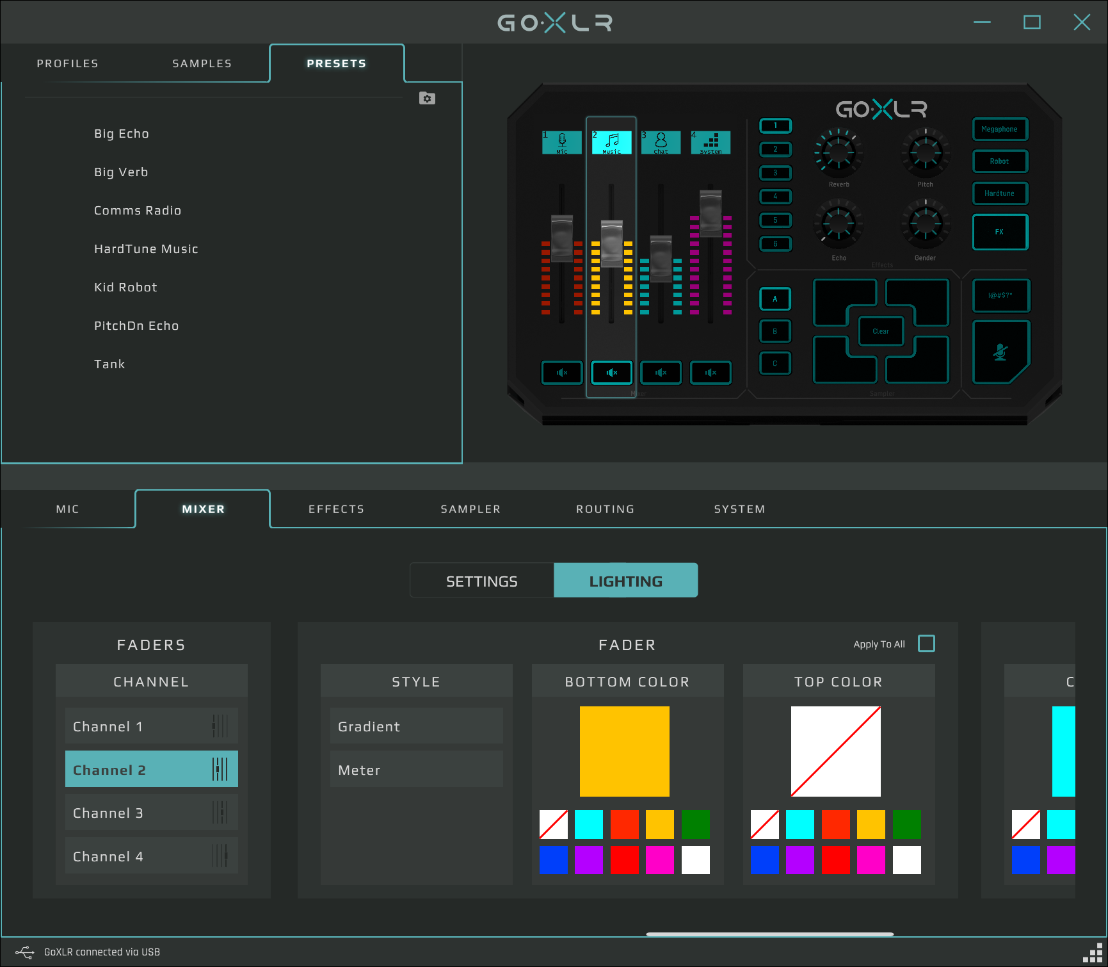The height and width of the screenshot is (967, 1108).
Task: Pick cyan swatch under Bottom Color
Action: click(589, 824)
